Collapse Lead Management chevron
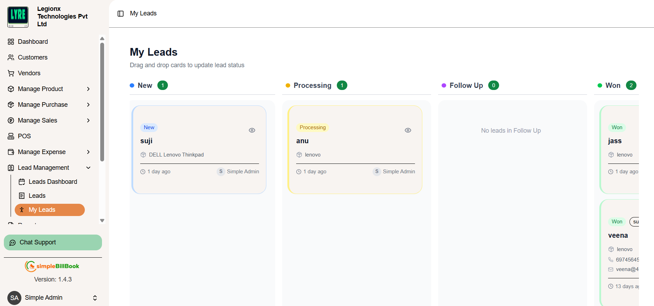Image resolution: width=654 pixels, height=306 pixels. [88, 168]
